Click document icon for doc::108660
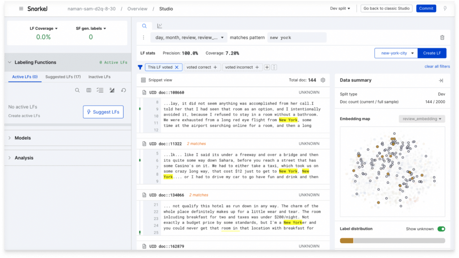This screenshot has height=258, width=459. click(144, 92)
